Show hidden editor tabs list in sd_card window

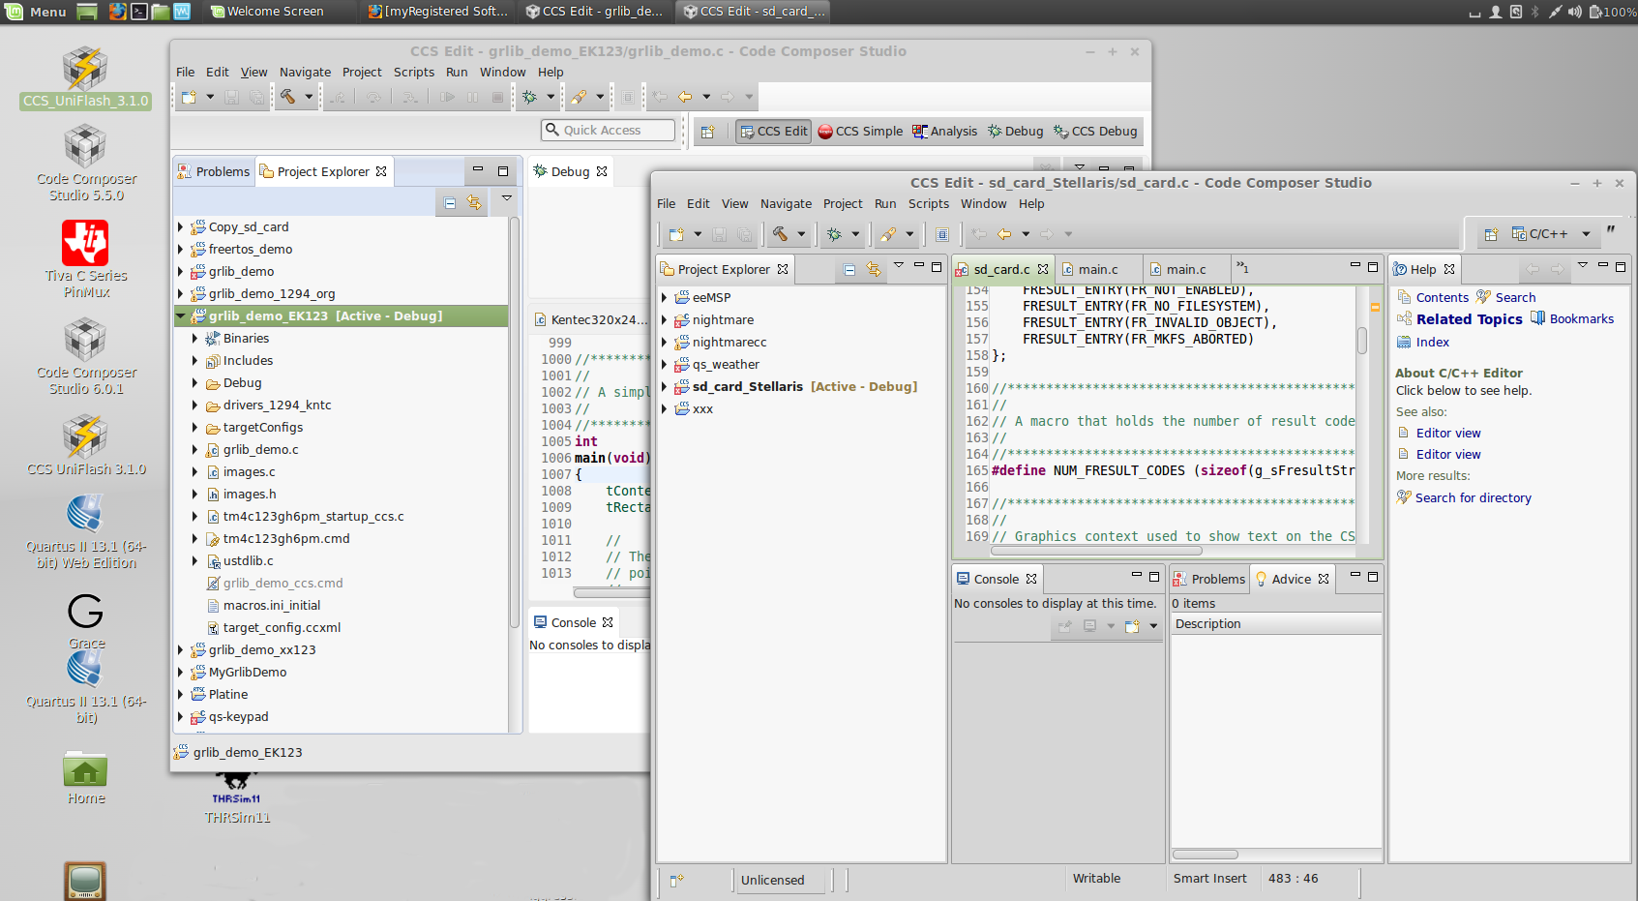(1243, 268)
